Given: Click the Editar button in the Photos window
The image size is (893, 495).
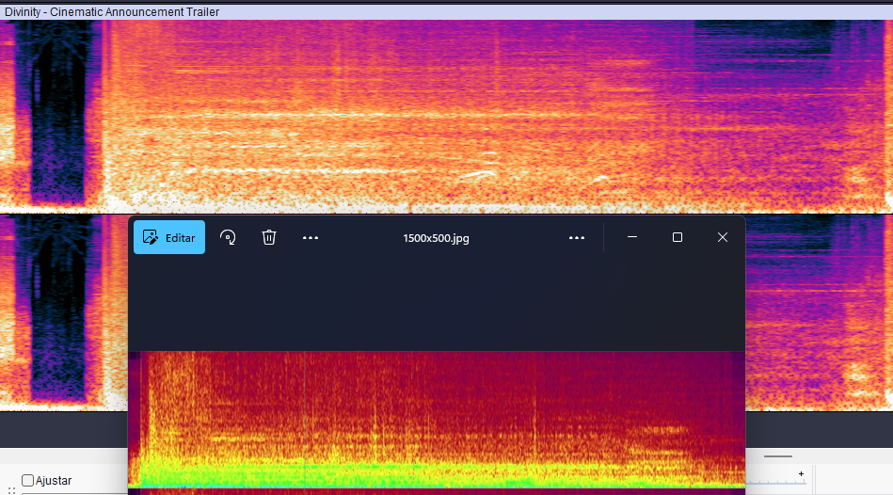Looking at the screenshot, I should tap(169, 237).
